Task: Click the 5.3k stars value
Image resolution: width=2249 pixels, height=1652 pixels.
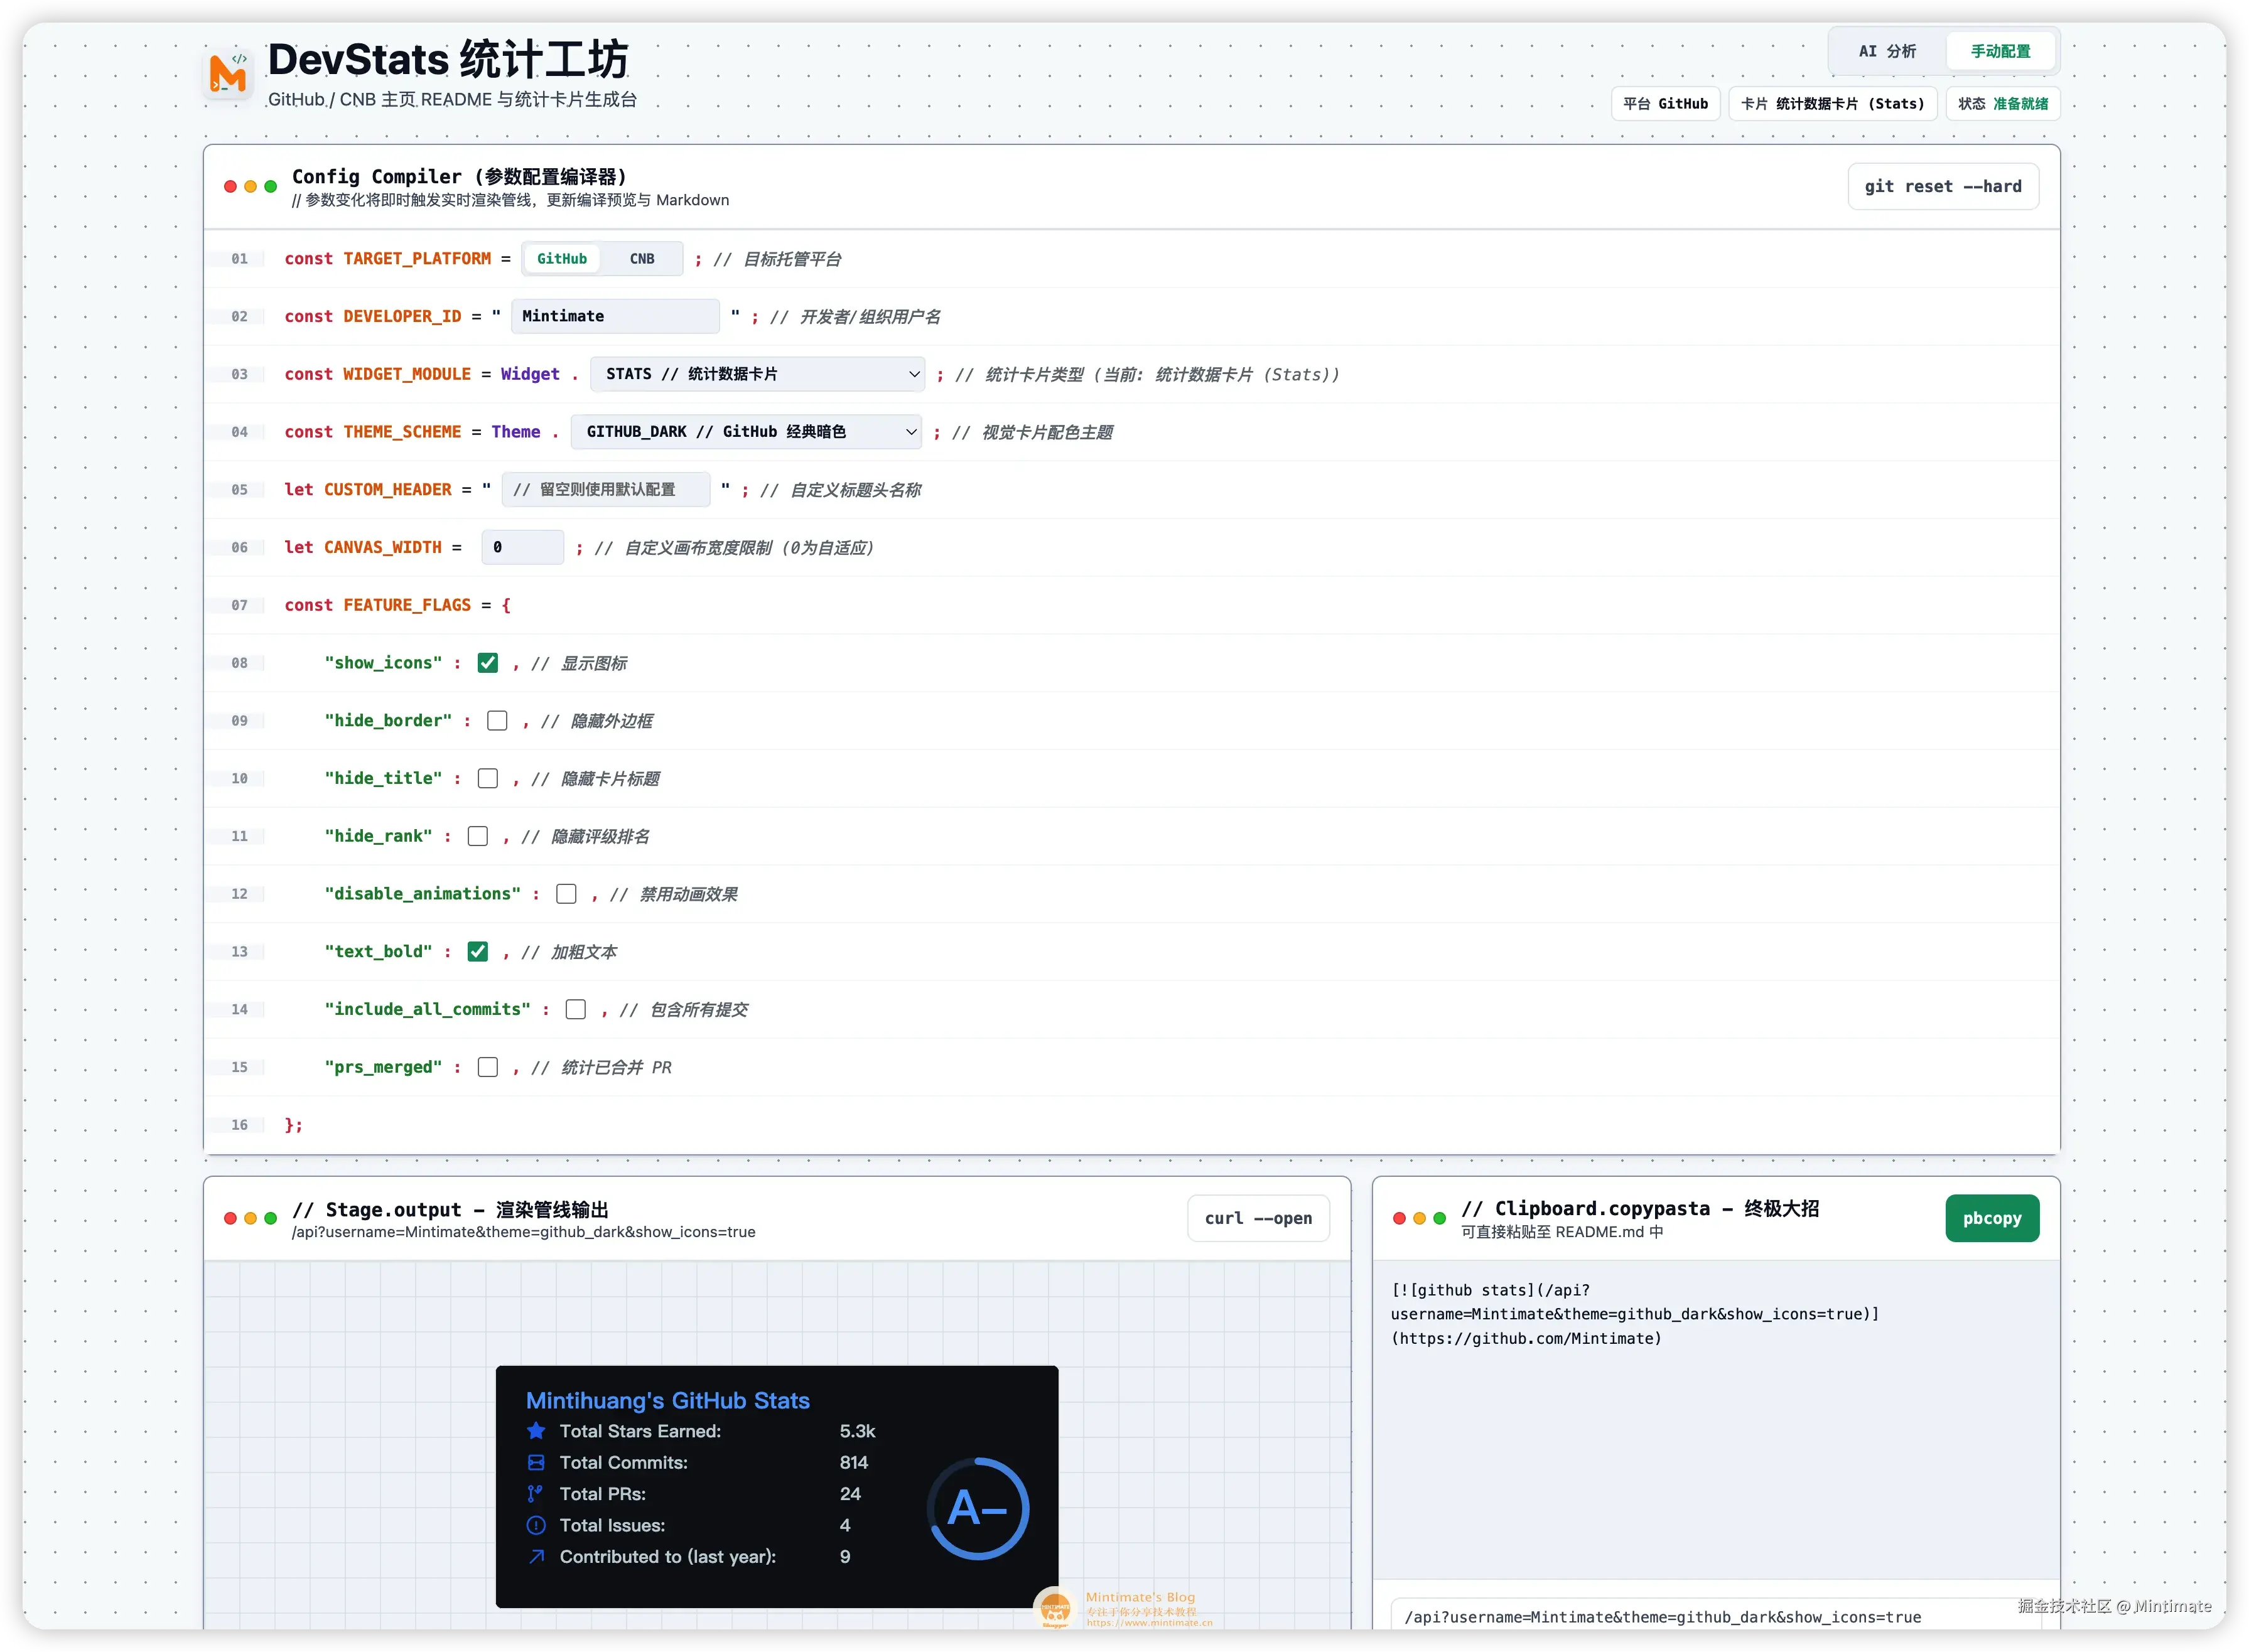Action: pos(858,1431)
